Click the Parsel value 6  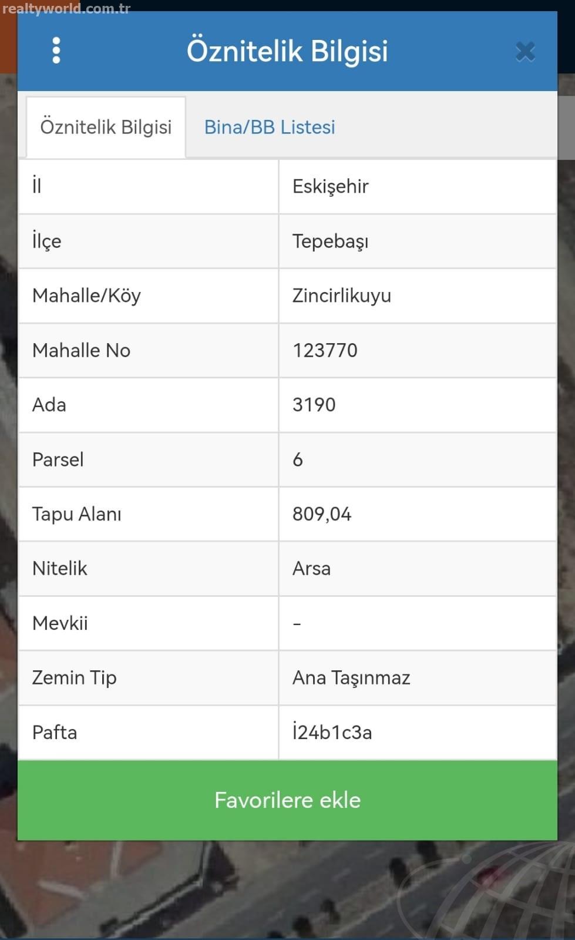tap(298, 459)
